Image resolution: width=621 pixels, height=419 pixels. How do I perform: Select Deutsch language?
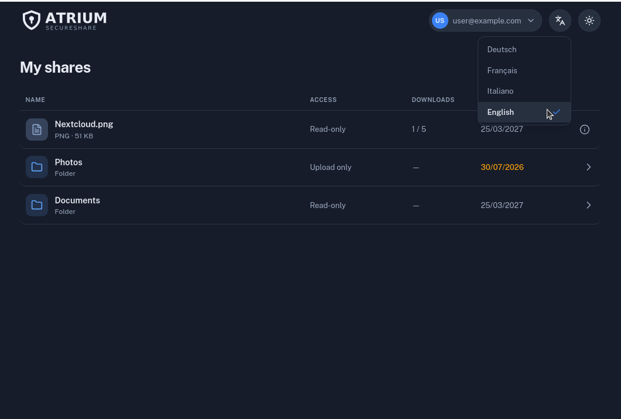524,50
